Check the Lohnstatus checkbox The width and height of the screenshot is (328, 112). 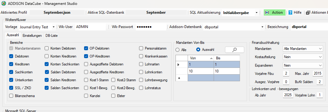point(141,88)
